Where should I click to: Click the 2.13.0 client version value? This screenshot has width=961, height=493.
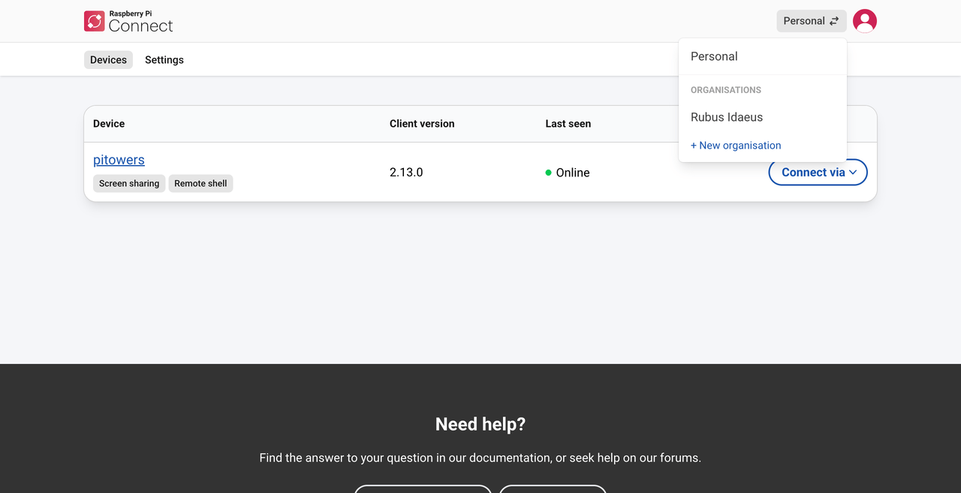click(x=406, y=173)
